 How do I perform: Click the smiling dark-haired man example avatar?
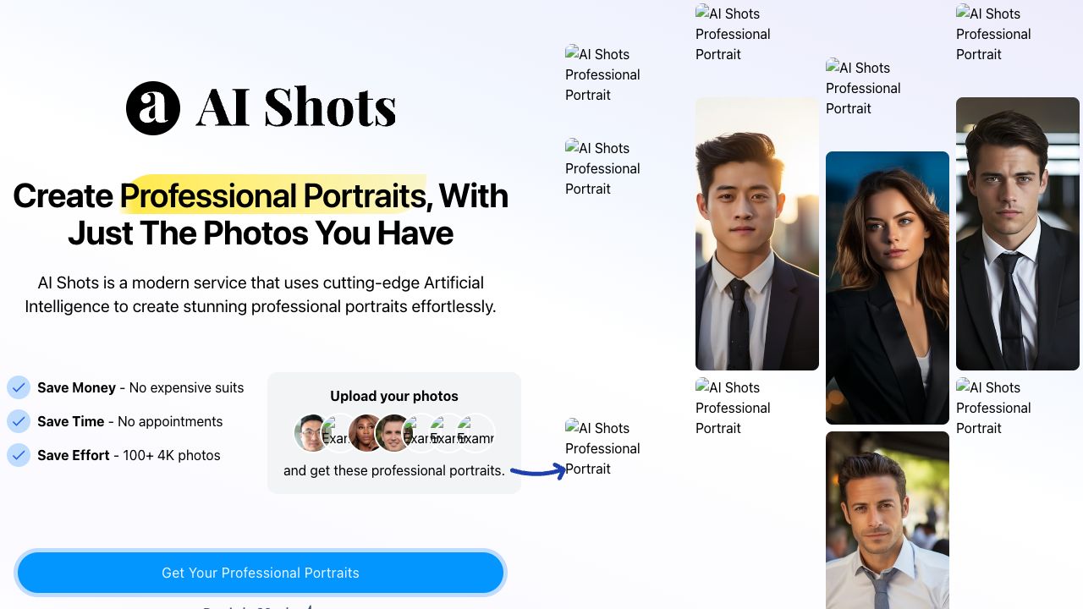coord(393,433)
